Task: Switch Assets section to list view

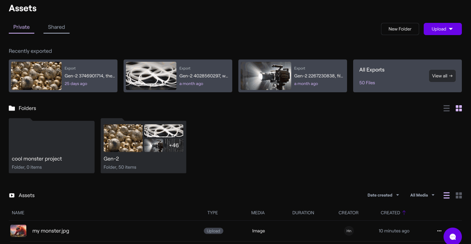Action: tap(447, 195)
